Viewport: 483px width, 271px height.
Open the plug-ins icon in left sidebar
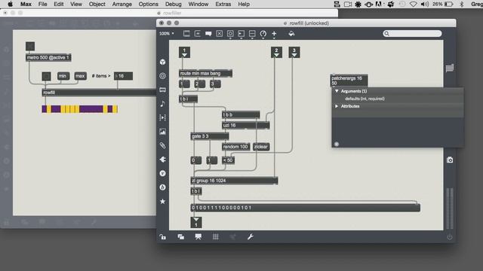[163, 160]
